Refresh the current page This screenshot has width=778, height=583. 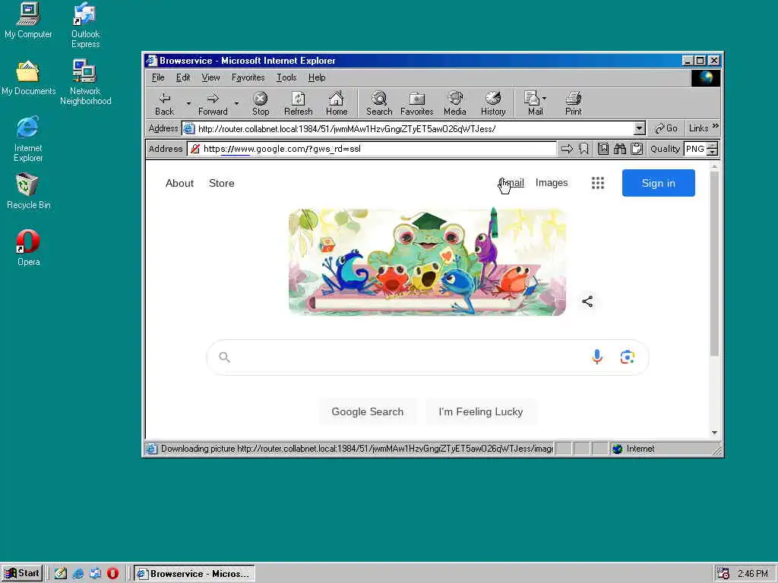(298, 103)
